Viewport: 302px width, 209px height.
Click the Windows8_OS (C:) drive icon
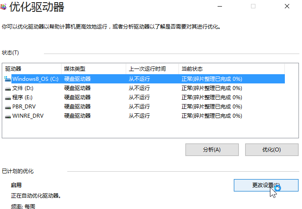[x=8, y=79]
